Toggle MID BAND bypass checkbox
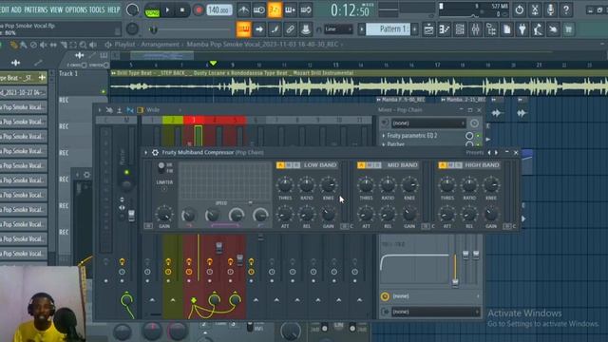The image size is (608, 342). pyautogui.click(x=425, y=226)
